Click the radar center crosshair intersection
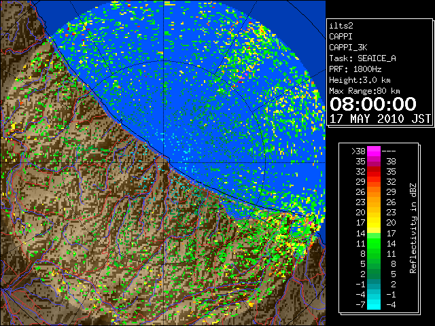 click(164, 162)
